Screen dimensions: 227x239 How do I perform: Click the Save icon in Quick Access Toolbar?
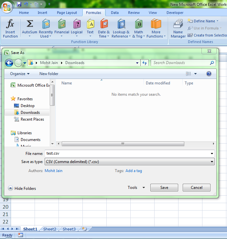pos(19,4)
